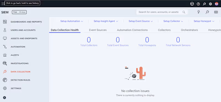Switch to Automation Connections tab
This screenshot has height=102, width=221.
pos(132,30)
